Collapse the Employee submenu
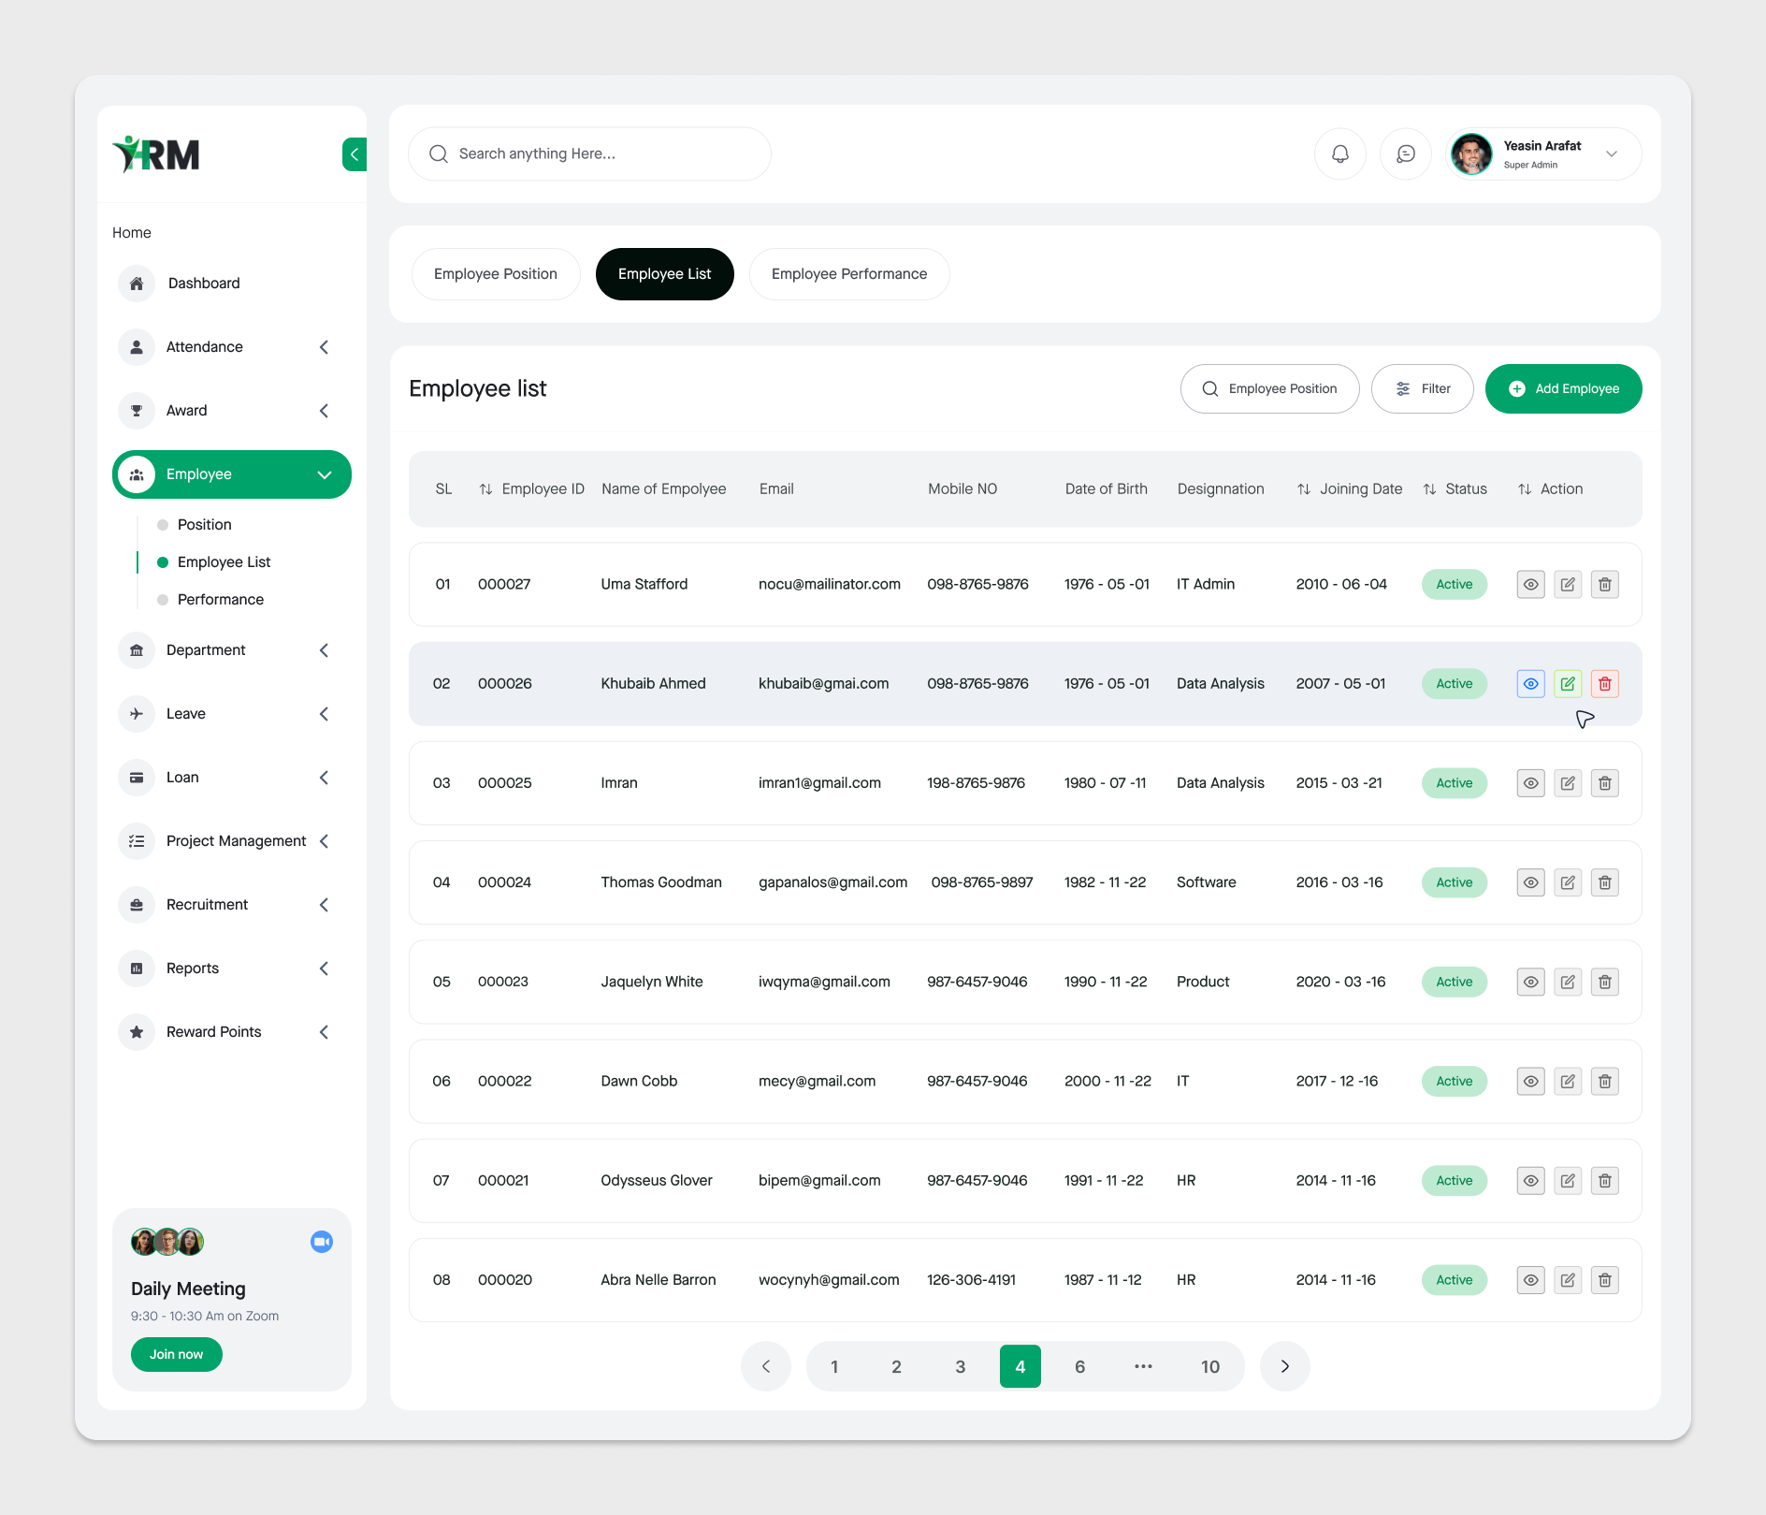Screen dimensions: 1766x1515 pos(325,474)
